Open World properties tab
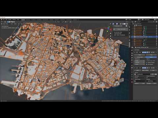This screenshot has height=118, width=158. [132, 63]
